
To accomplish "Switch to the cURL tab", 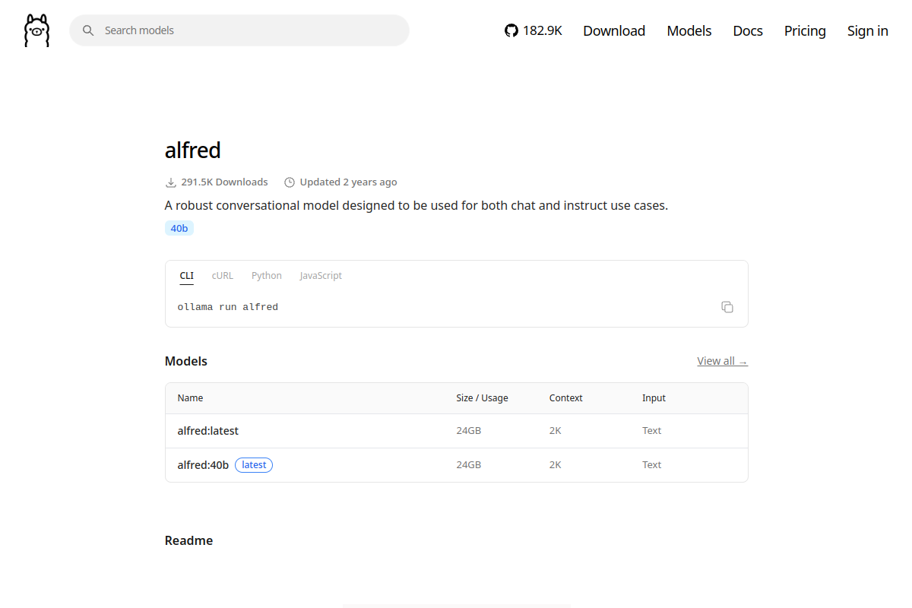I will point(223,276).
